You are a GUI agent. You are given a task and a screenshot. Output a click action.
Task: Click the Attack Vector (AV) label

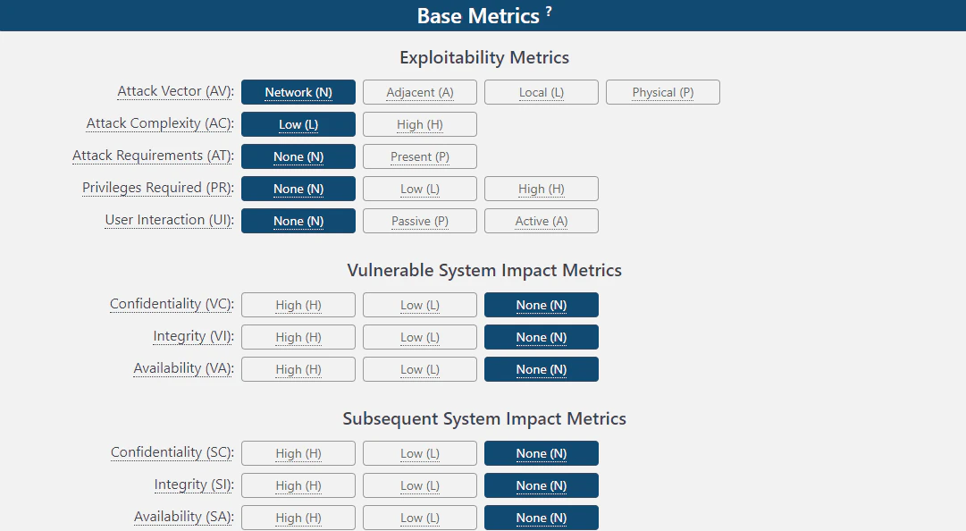click(x=175, y=91)
